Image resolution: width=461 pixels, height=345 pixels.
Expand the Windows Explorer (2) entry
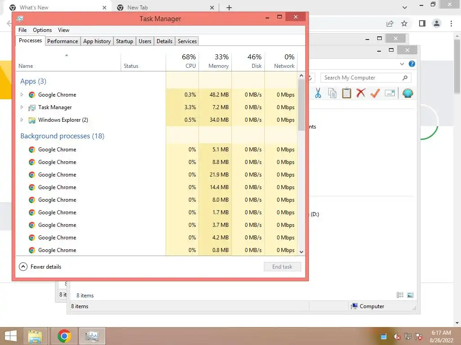pos(22,119)
